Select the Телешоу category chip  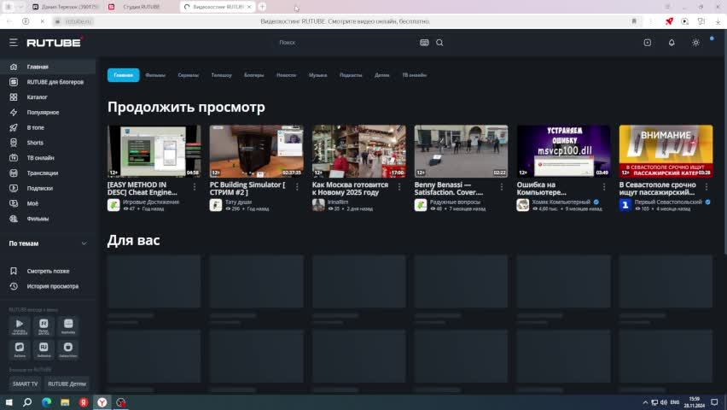[x=221, y=75]
